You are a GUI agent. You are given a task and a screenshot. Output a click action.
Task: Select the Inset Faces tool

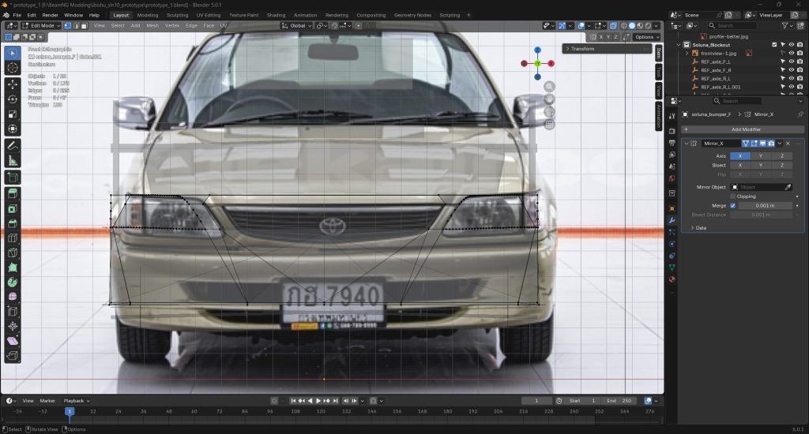tap(13, 209)
